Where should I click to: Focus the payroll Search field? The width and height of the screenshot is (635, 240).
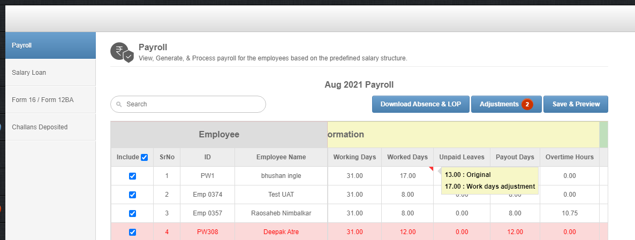tap(188, 104)
